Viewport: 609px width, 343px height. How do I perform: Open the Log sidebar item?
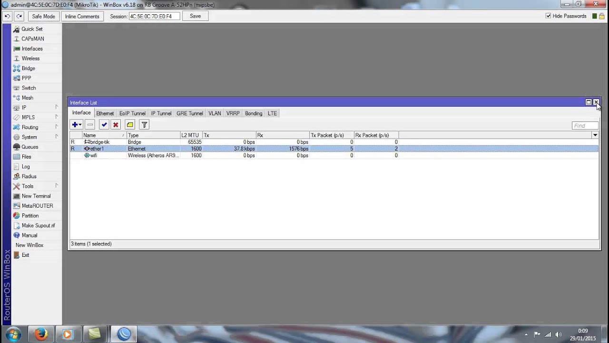pos(26,167)
